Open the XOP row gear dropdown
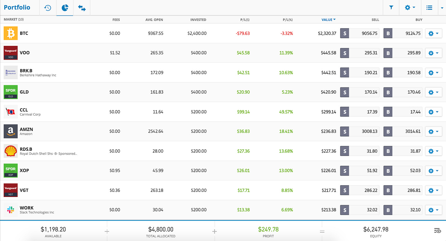446x241 pixels. 433,171
